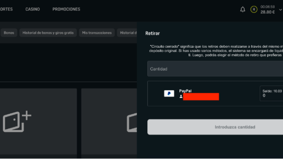Open the cut-off Historial d tab

pos(127,33)
